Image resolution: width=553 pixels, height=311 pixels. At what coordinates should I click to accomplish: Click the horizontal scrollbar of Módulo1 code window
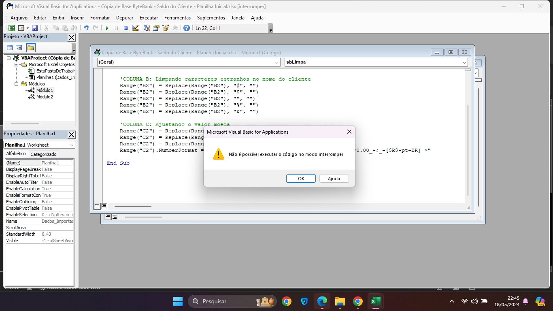pos(133,207)
